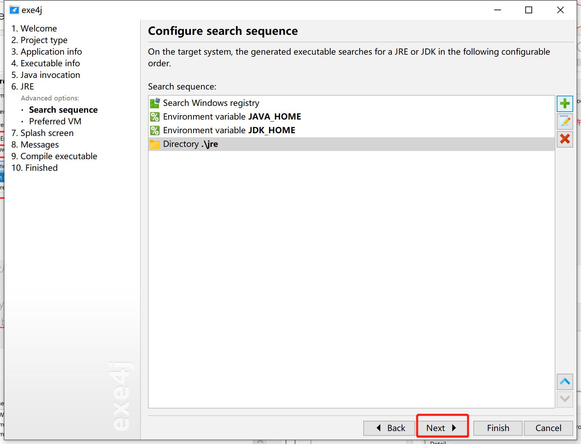
Task: Click the JDK_HOME percent icon
Action: pyautogui.click(x=155, y=130)
